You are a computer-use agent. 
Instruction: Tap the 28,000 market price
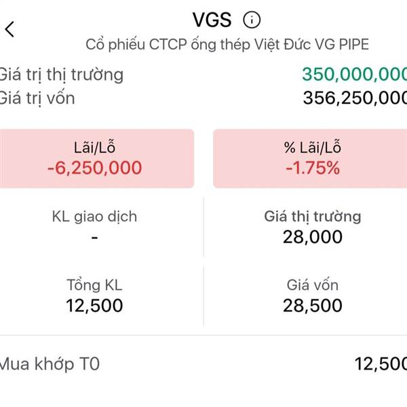313,237
